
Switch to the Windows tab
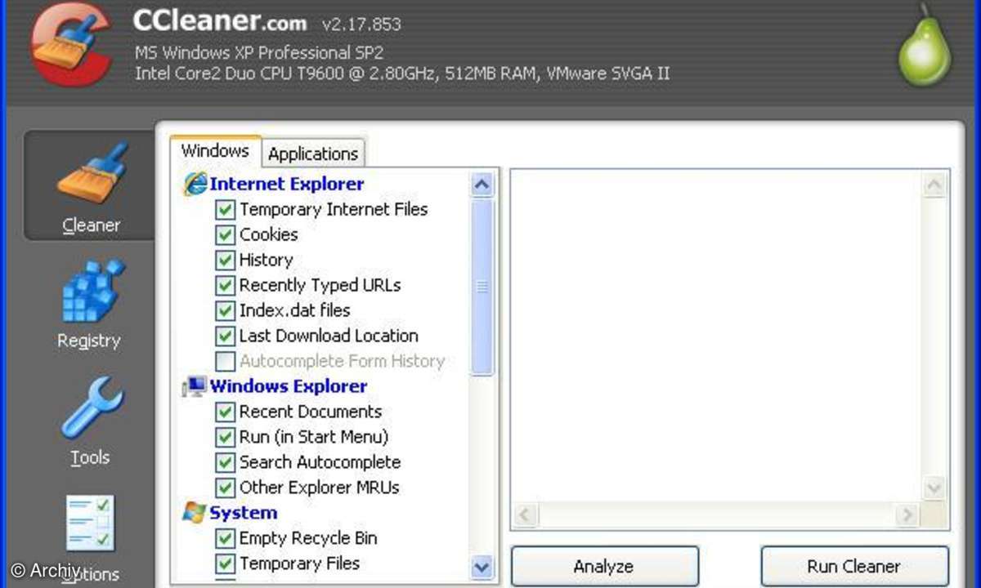point(215,151)
